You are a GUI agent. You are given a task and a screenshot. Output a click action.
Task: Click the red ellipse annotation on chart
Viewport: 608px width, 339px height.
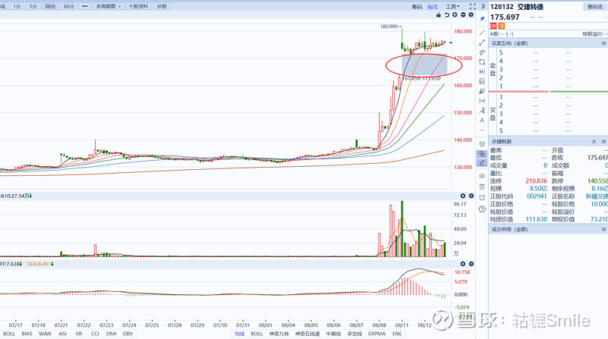[388, 64]
